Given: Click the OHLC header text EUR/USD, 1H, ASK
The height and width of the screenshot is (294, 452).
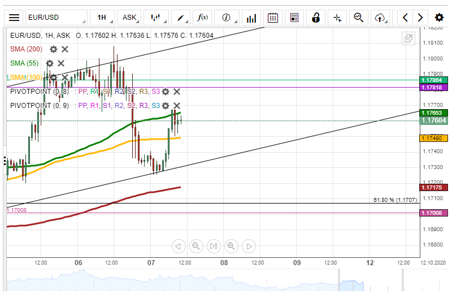Looking at the screenshot, I should tap(40, 36).
